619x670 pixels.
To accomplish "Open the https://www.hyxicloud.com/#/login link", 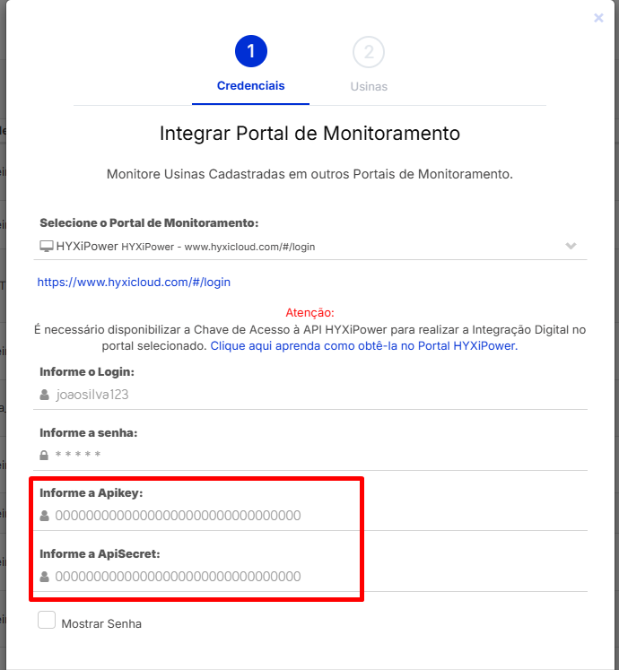I will tap(134, 283).
